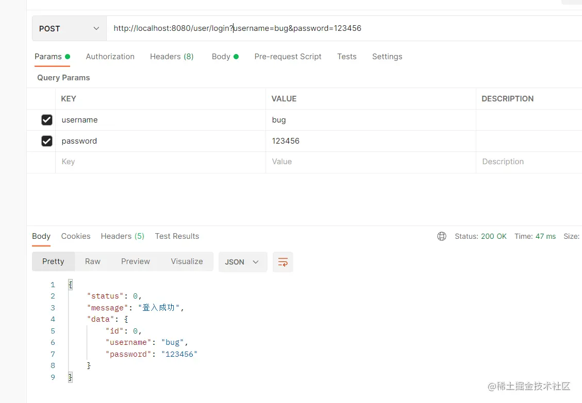Uncheck the password parameter checkbox
The image size is (582, 403).
click(x=47, y=141)
